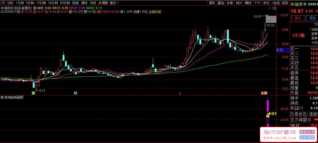Screen dimensions: 318x143
Task: Switch to 分时 intraday view
Action: click(10, 3)
